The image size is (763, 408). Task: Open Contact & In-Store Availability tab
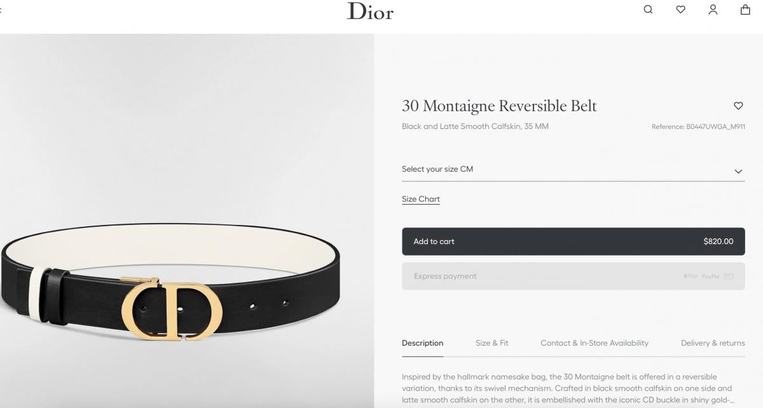(x=595, y=343)
